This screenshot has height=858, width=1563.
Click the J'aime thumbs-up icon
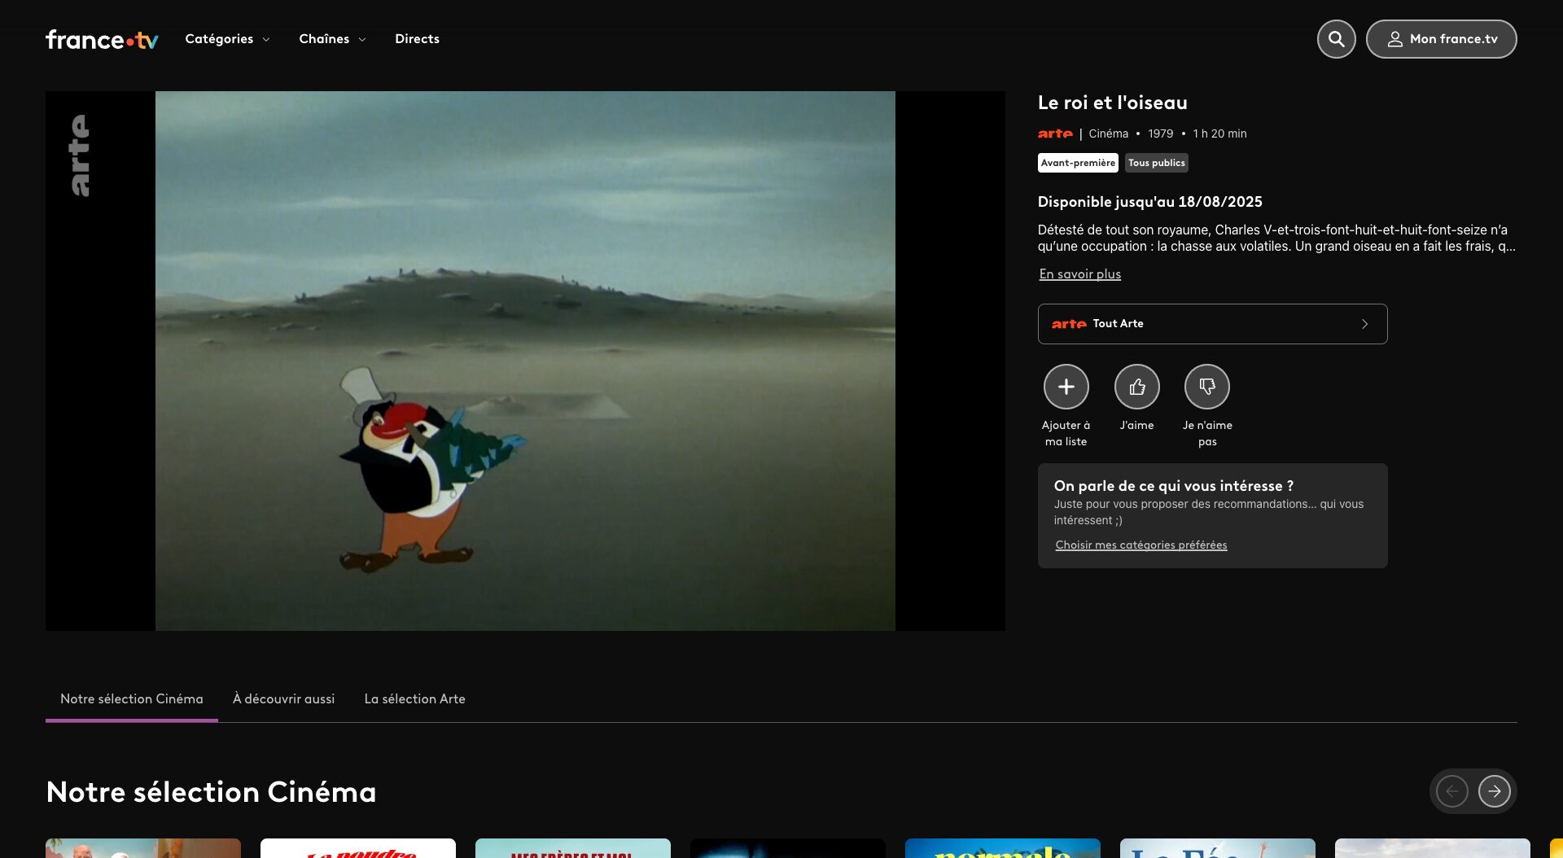pyautogui.click(x=1136, y=387)
